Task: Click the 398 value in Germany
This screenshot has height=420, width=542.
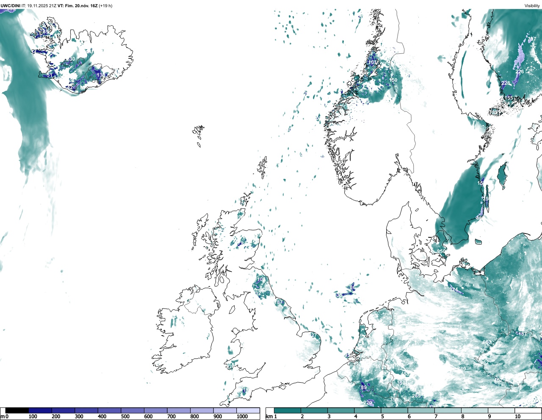Action: 401,383
